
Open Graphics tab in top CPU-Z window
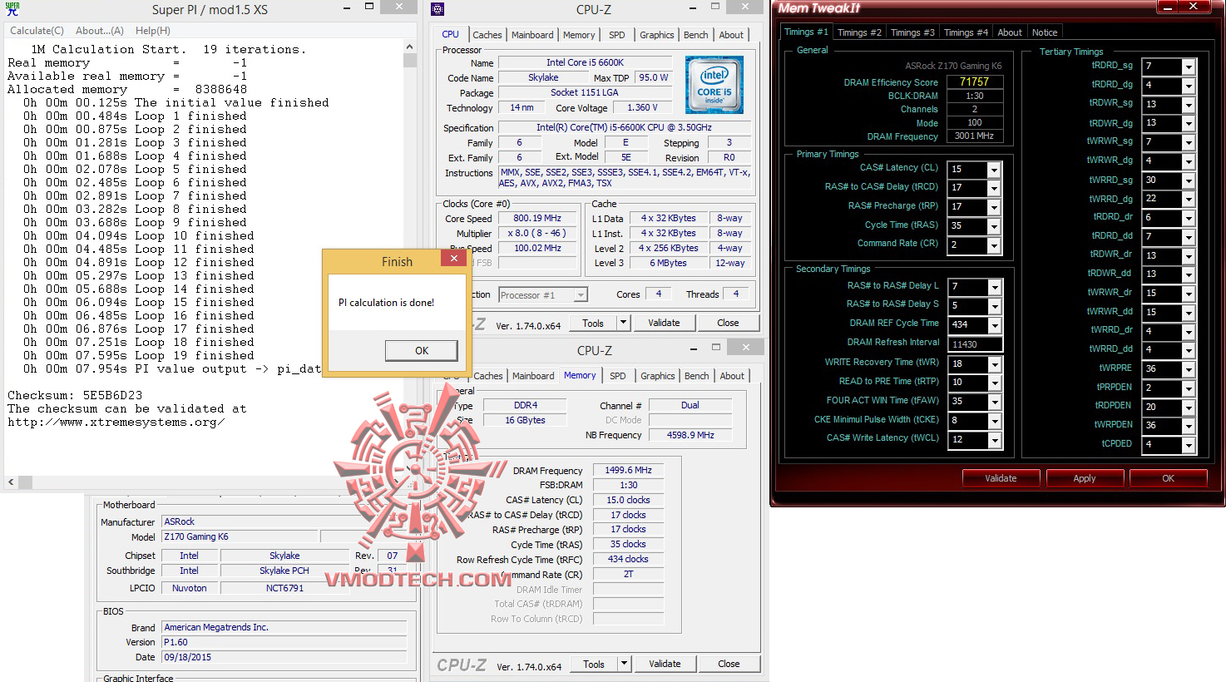tap(657, 35)
